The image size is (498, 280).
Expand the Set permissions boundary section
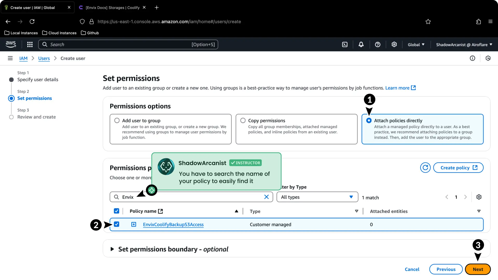(112, 249)
